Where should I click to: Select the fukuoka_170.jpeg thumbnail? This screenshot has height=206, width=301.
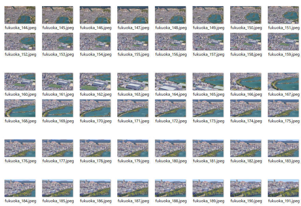coord(95,108)
